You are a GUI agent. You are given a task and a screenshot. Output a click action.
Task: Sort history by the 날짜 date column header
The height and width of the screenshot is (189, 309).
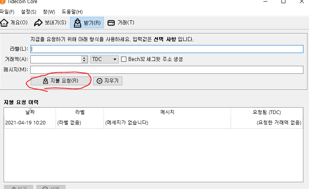point(30,112)
